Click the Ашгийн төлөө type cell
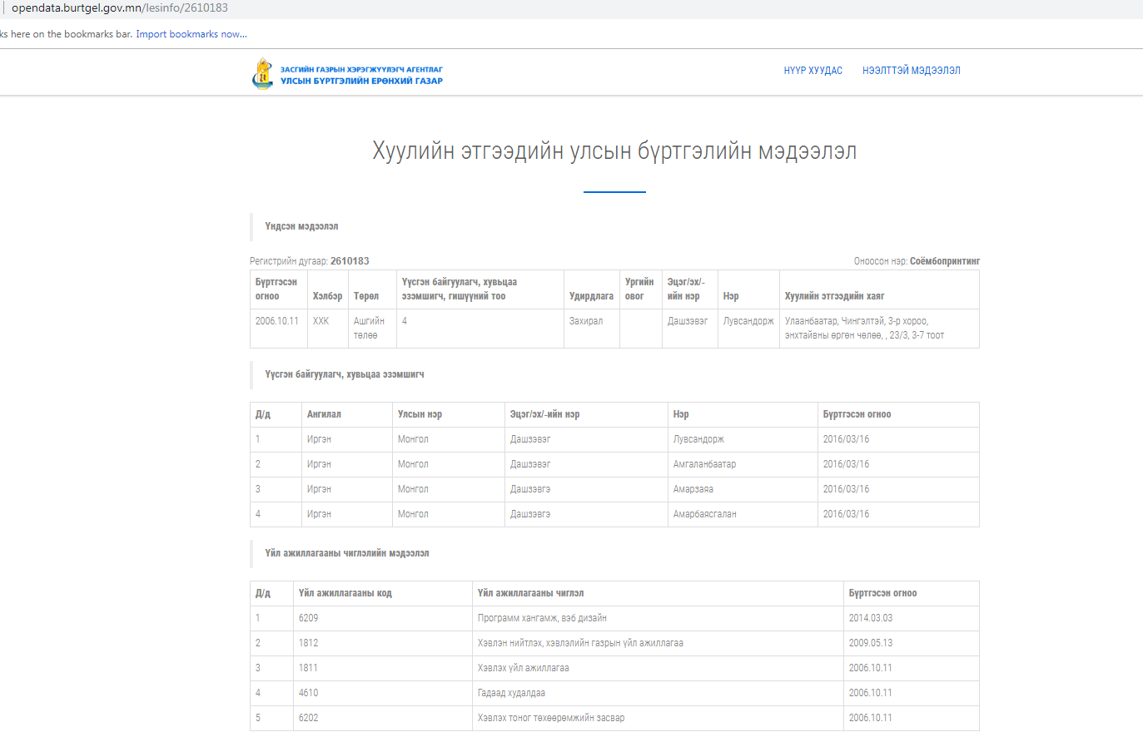 pos(369,328)
